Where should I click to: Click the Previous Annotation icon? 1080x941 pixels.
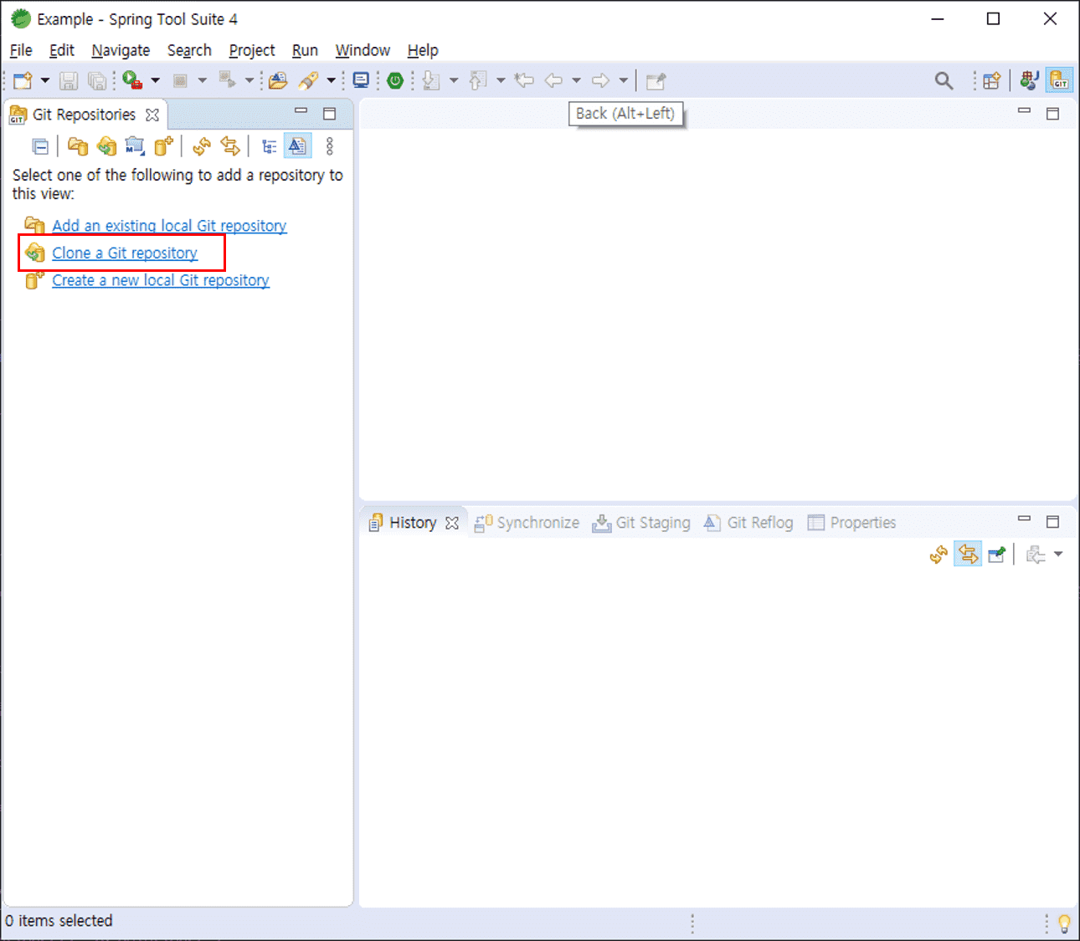point(478,80)
